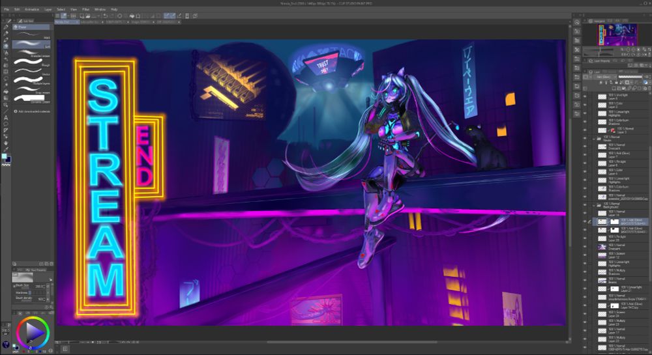Click the Change layer color icon

point(645,83)
